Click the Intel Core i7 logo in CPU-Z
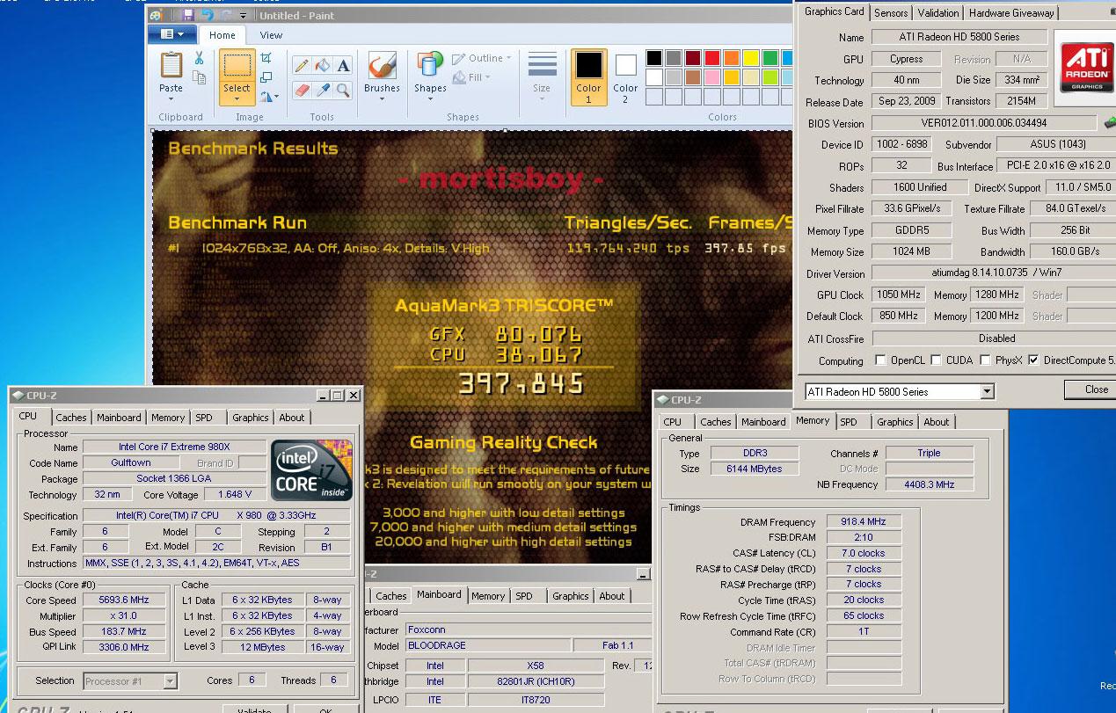Screen dimensions: 1116x713 click(311, 470)
